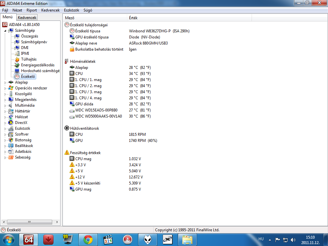Click the sidebar scroll left arrow
Screen dimensions: 328x246
coord(4,222)
